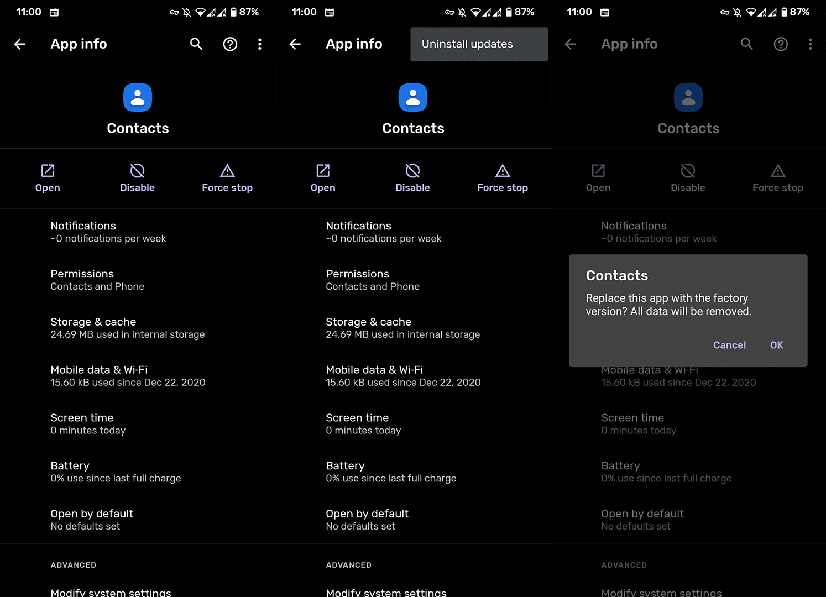Viewport: 826px width, 597px height.
Task: Tap muted bell icon in left status bar
Action: [x=187, y=12]
